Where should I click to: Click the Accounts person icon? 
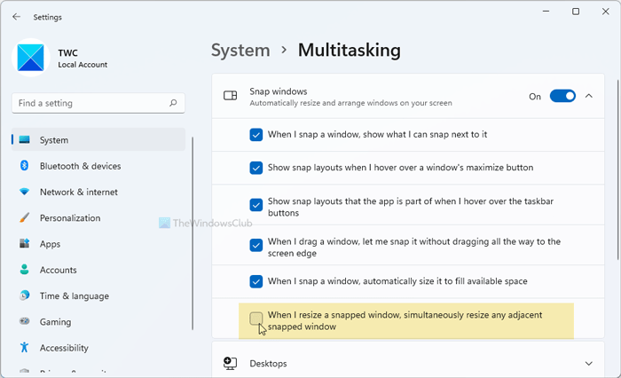[x=24, y=270]
